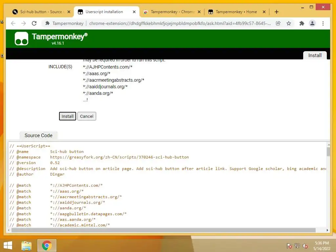The image size is (336, 252).
Task: Switch to the Tampermonkey • Home tab
Action: 236,12
